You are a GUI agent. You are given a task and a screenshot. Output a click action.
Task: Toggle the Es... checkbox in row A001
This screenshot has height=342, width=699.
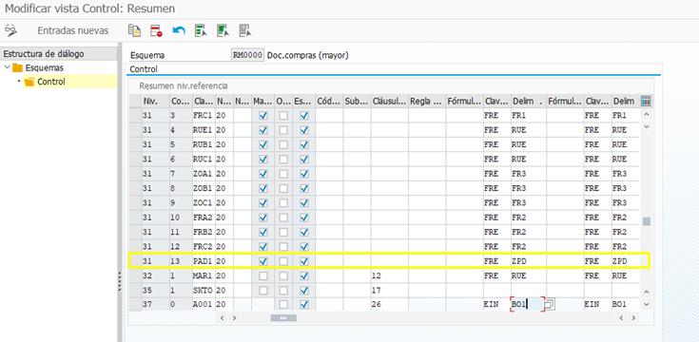[x=304, y=305]
